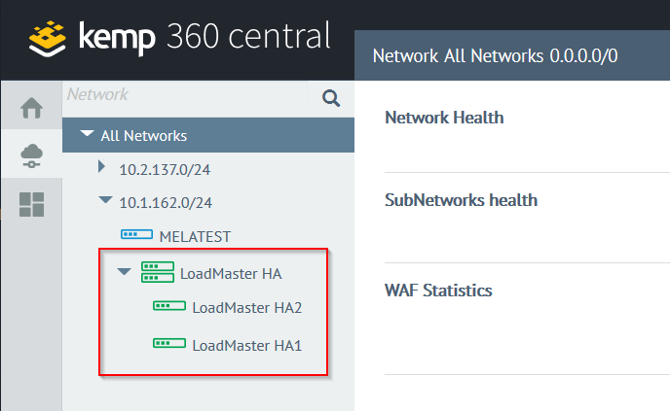Click the network search magnifier icon

click(331, 98)
